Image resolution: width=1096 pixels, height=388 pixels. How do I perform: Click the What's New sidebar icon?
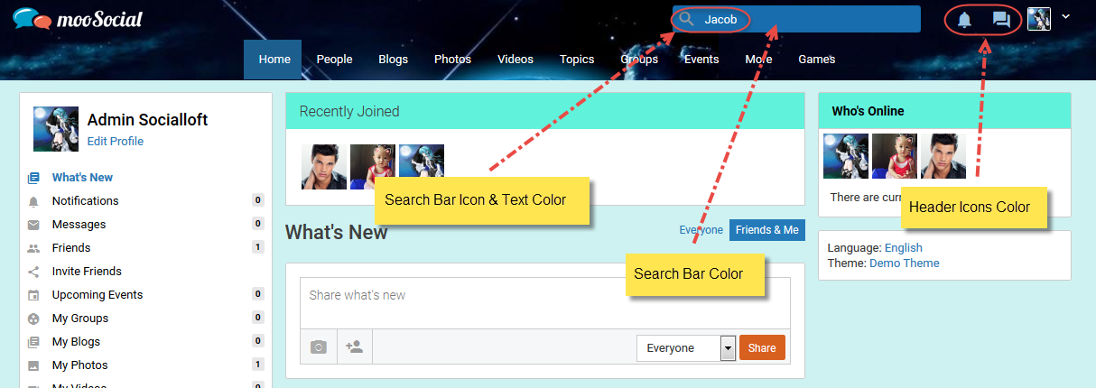point(33,178)
